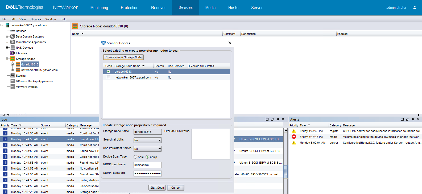
Task: Maximize the Alerts panel
Action: coord(402,119)
